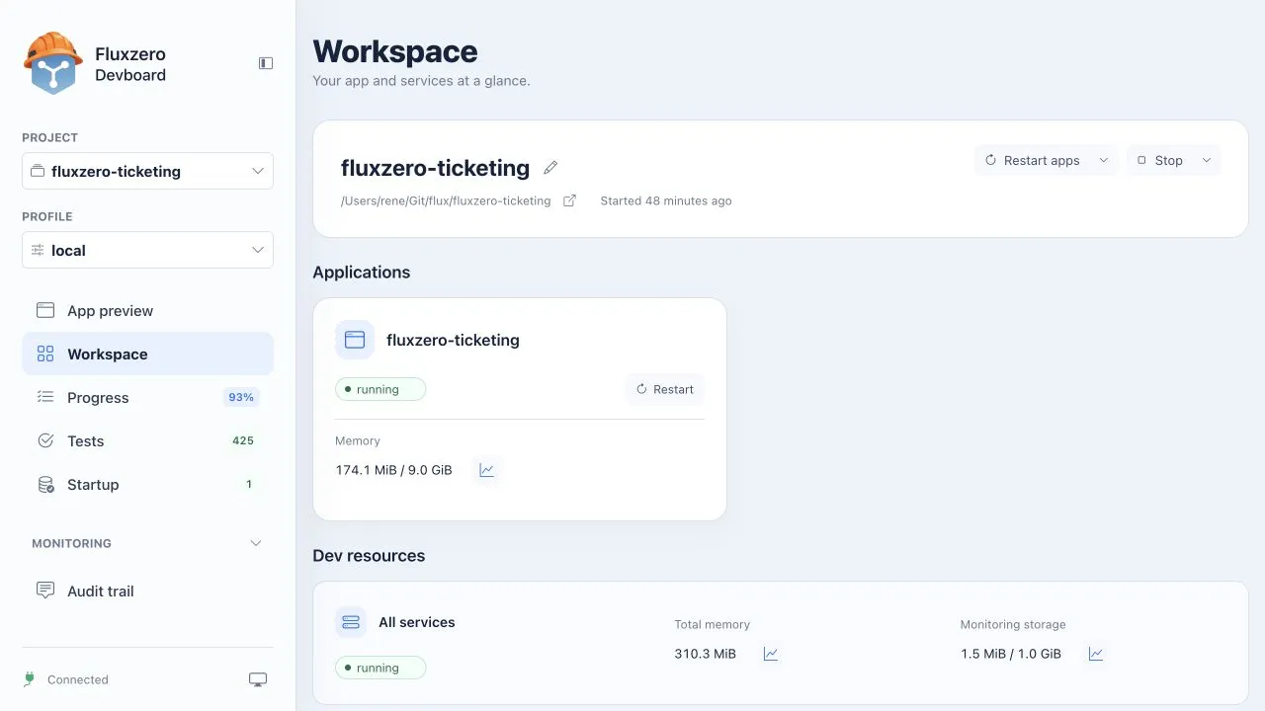Click the Workspace page heading
Screen dimensions: 1265x711
click(395, 51)
